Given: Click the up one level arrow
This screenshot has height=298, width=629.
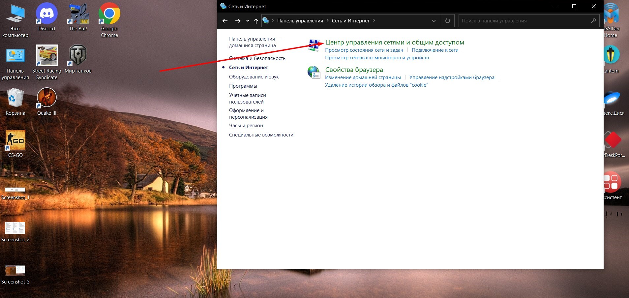Looking at the screenshot, I should (x=256, y=21).
